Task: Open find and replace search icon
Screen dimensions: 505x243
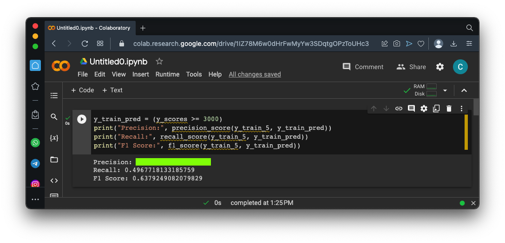Action: pos(54,117)
